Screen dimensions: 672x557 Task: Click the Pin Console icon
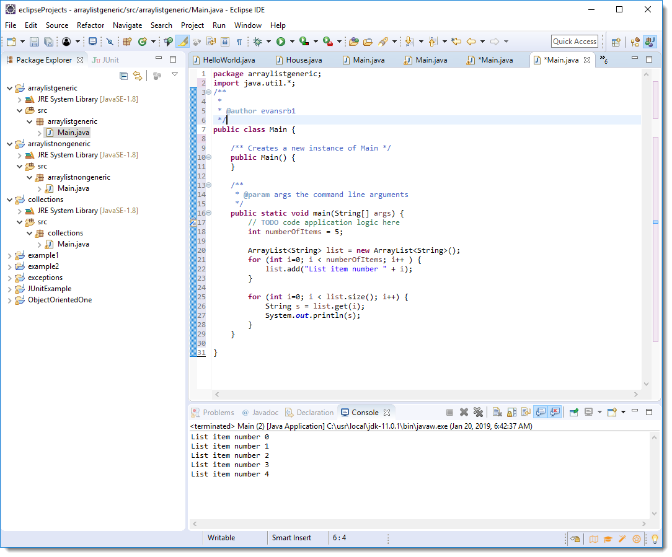click(574, 412)
